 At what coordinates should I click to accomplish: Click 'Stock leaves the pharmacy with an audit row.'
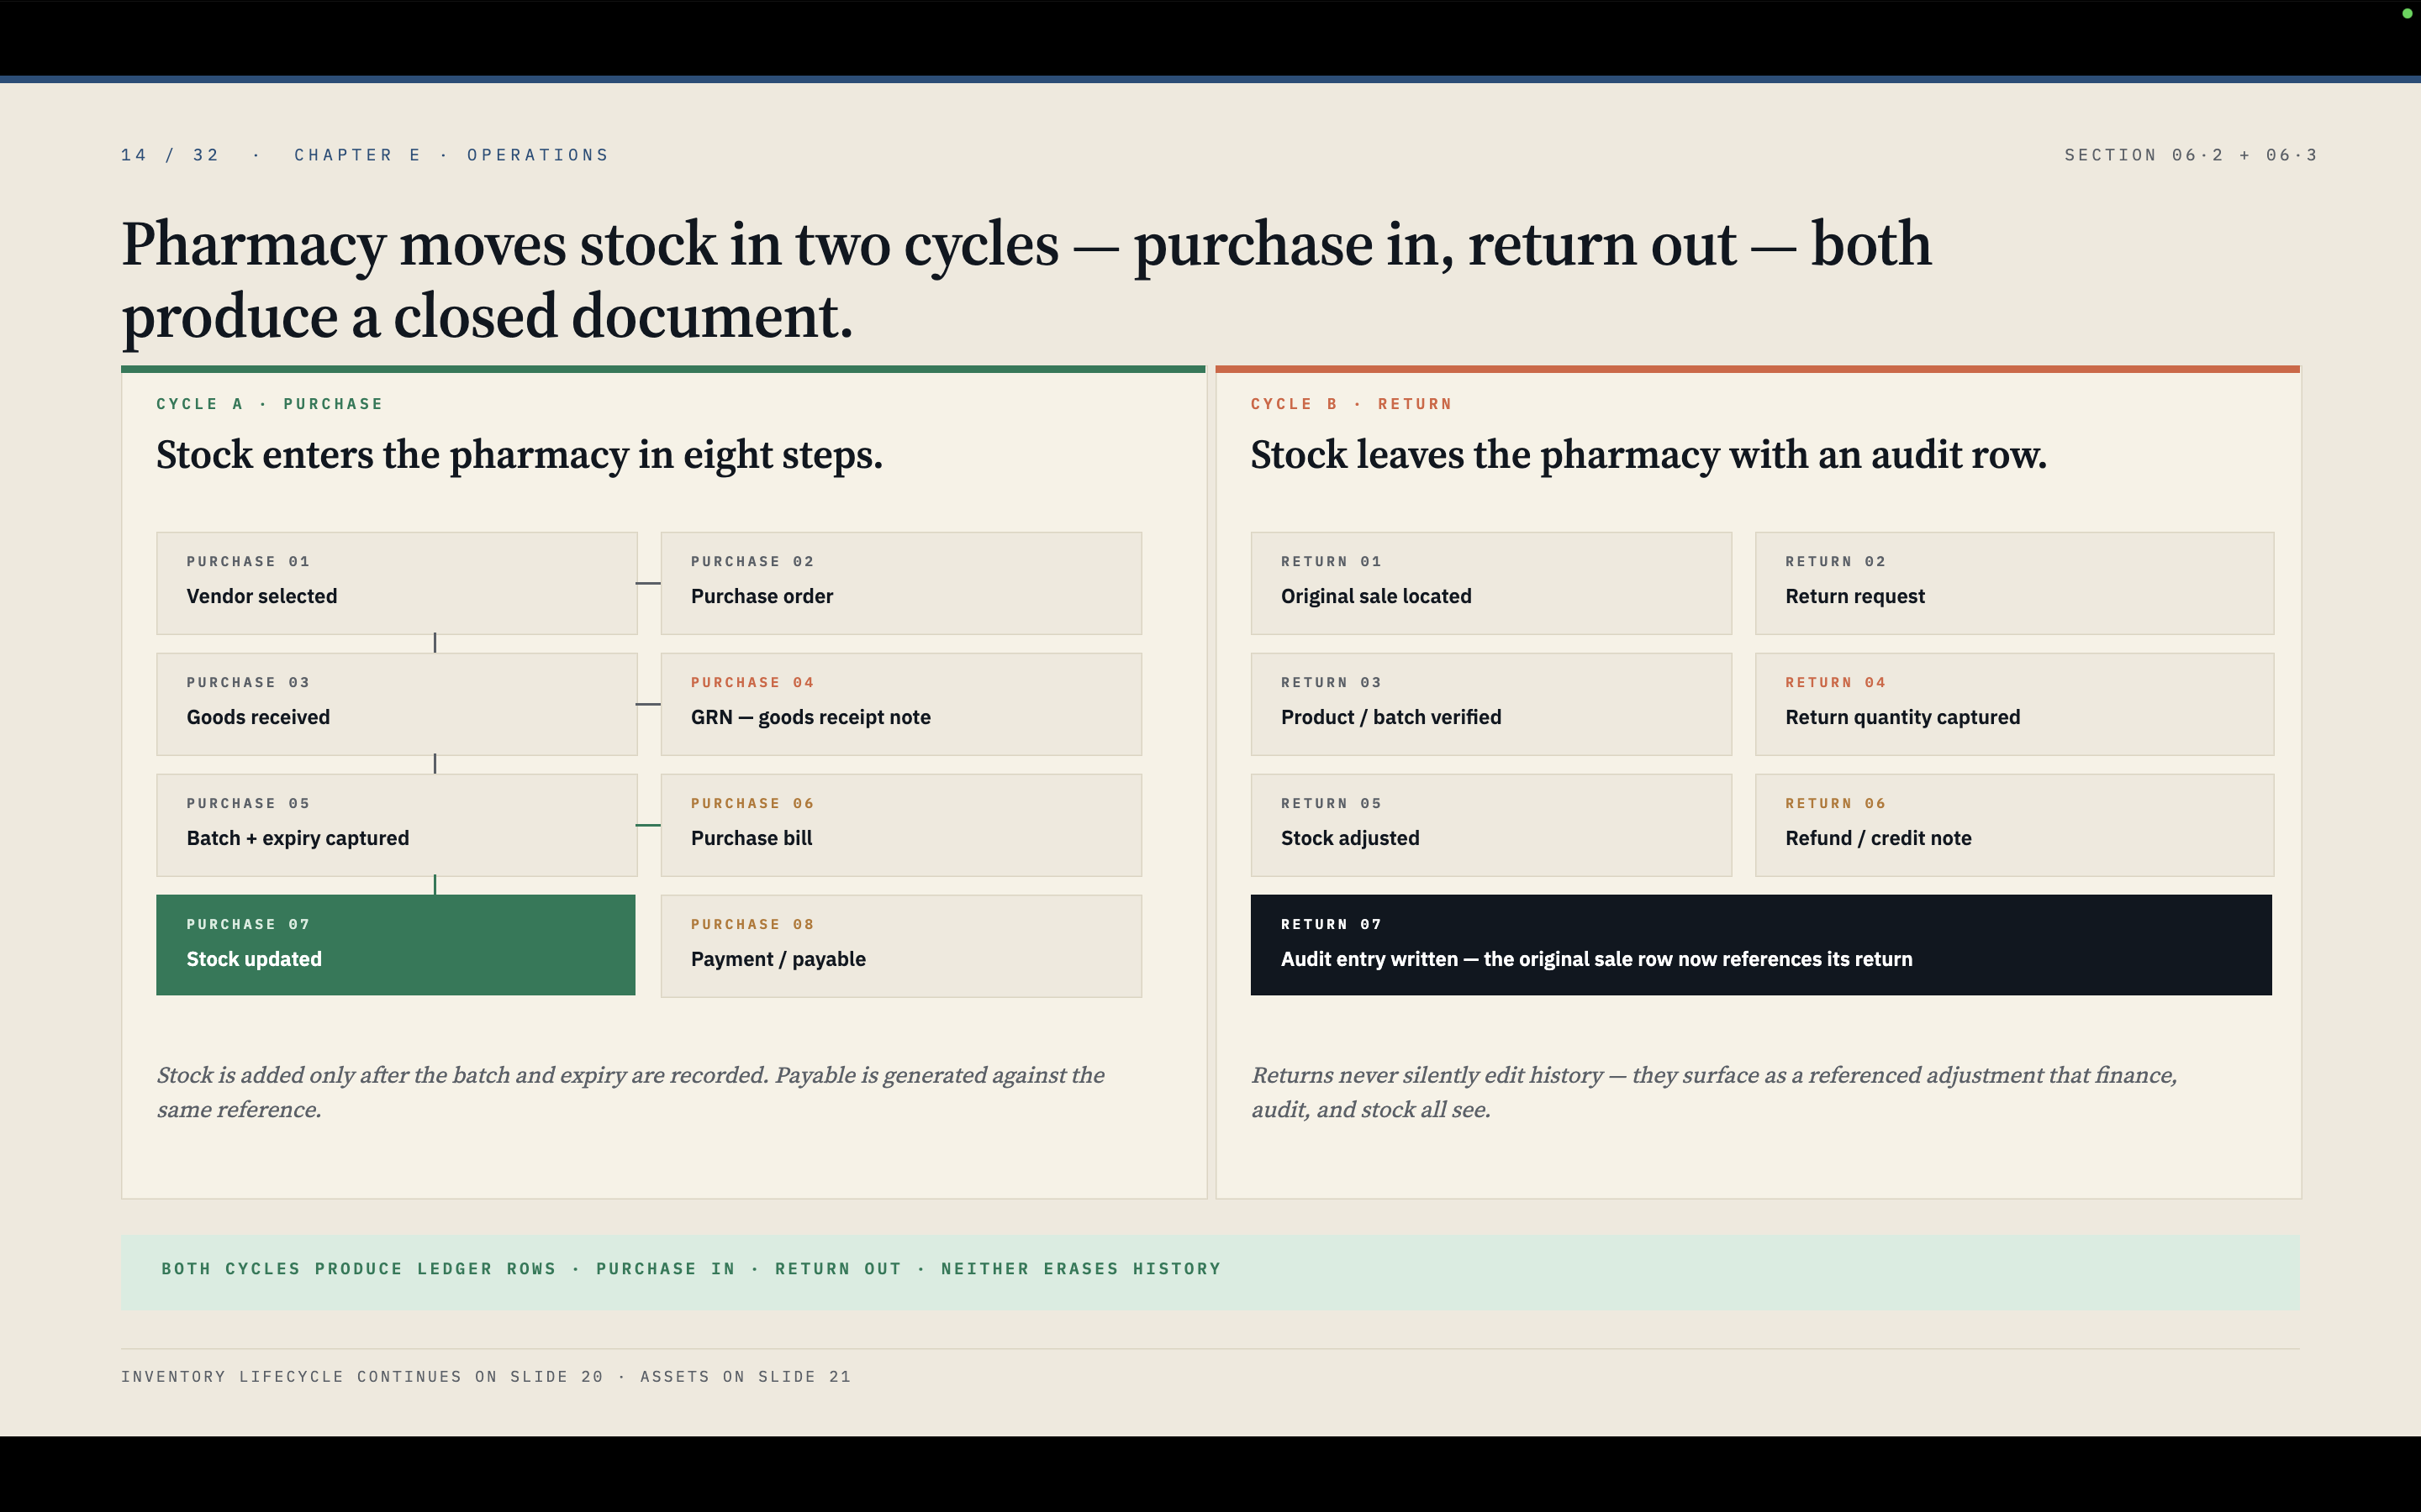click(x=1648, y=455)
